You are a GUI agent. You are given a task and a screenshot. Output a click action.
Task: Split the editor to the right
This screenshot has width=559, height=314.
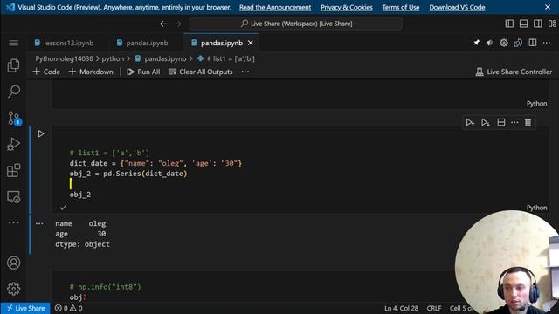(533, 43)
